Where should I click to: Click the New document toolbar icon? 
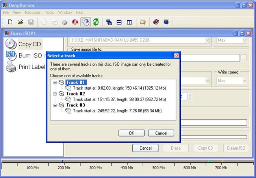[10, 22]
